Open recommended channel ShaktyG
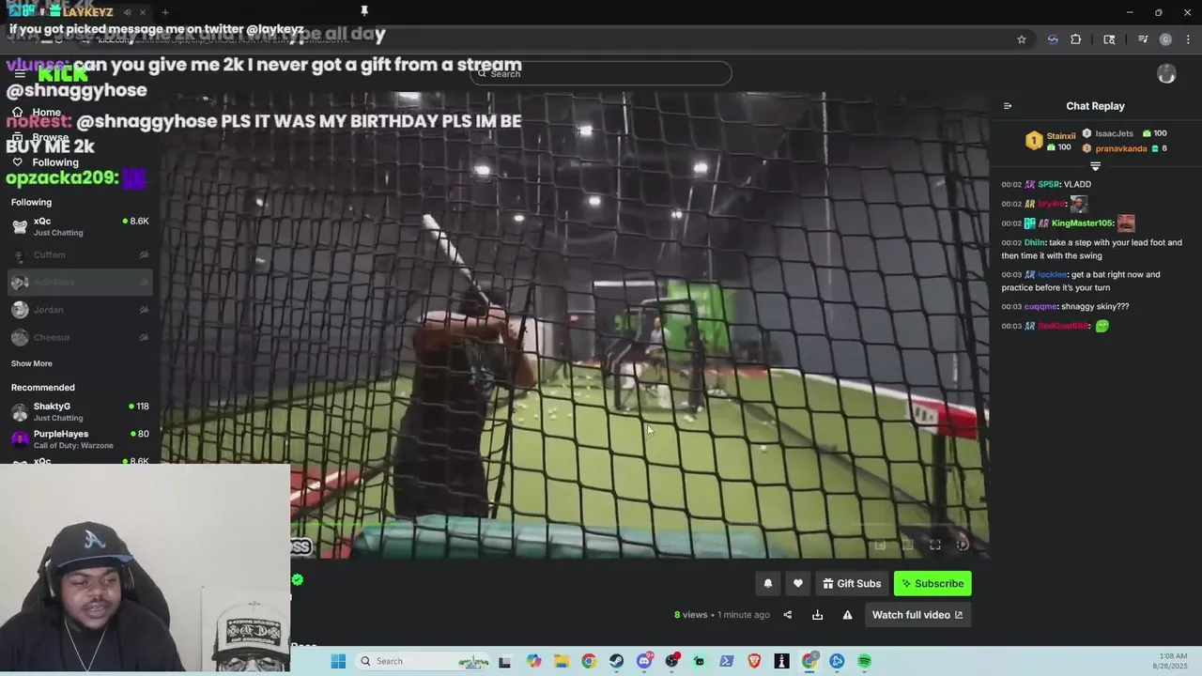This screenshot has height=676, width=1202. pos(80,411)
